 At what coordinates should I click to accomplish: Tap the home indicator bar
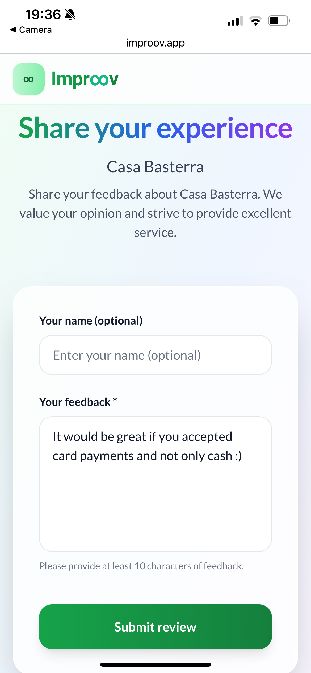(x=155, y=664)
